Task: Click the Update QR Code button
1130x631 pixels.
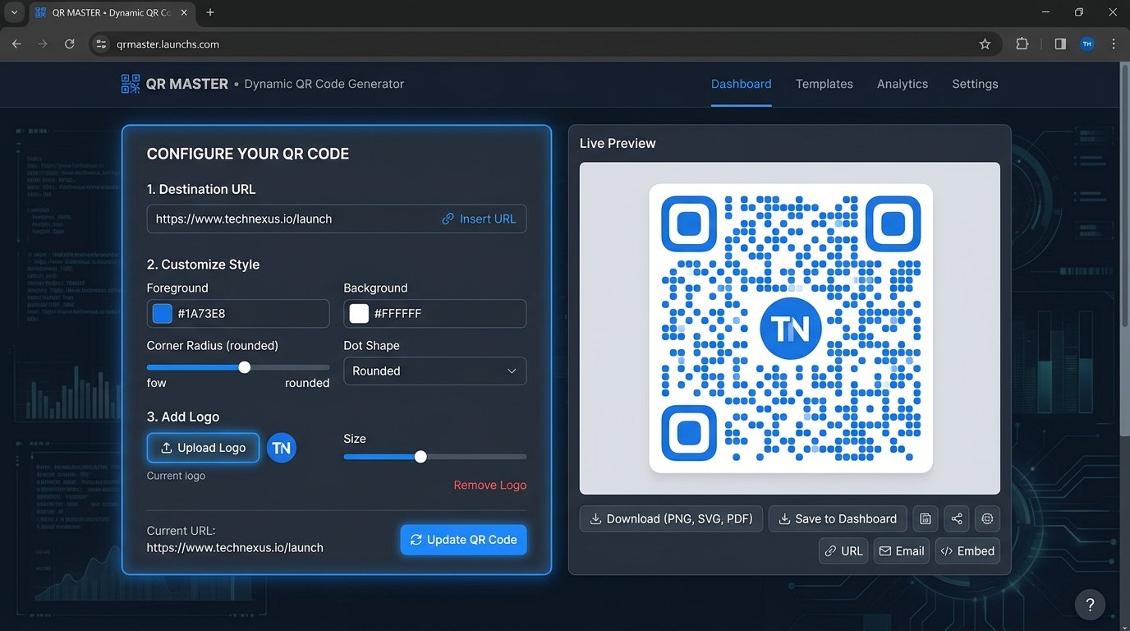Action: 464,540
